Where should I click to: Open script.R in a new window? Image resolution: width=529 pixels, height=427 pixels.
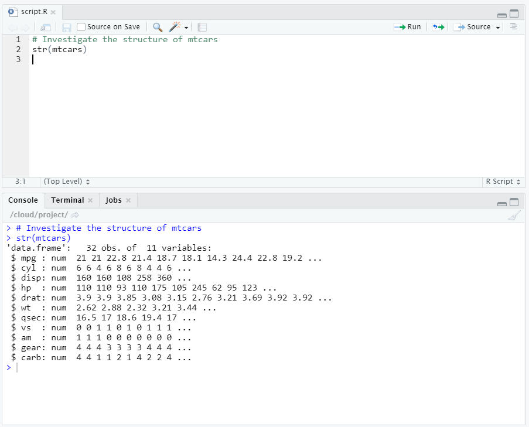coord(45,26)
